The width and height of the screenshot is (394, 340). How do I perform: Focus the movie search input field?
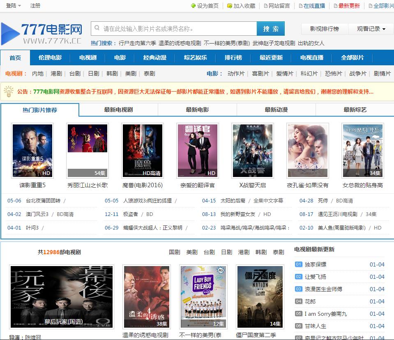174,29
